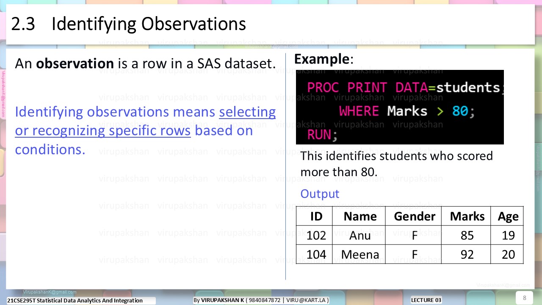Image resolution: width=542 pixels, height=305 pixels.
Task: Click the Gender cell in Anu's row
Action: [413, 235]
